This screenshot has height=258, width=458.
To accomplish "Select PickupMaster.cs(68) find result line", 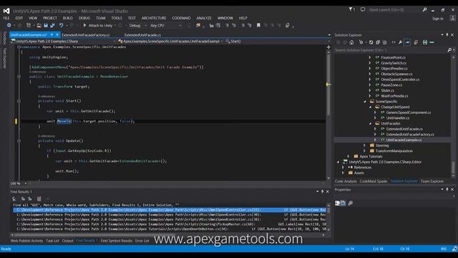I will (172, 224).
